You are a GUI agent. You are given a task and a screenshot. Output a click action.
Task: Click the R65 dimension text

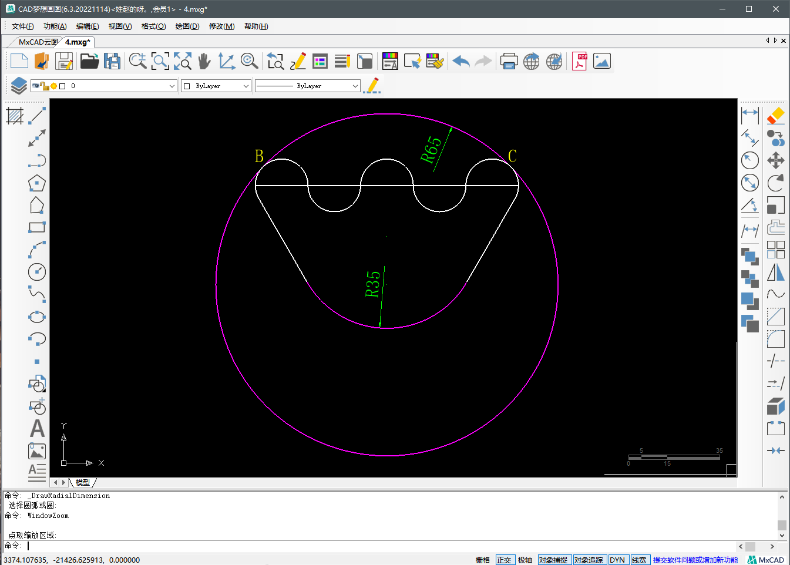pyautogui.click(x=431, y=149)
